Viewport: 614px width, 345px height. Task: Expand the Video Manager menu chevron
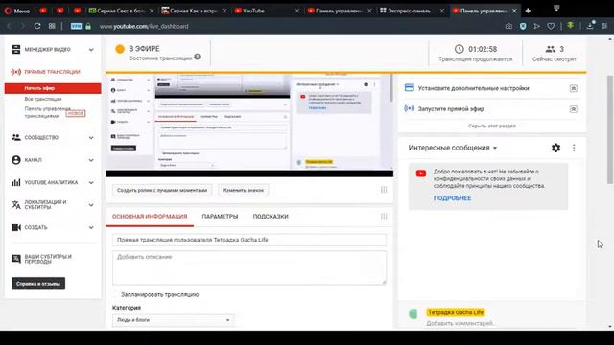click(x=91, y=50)
